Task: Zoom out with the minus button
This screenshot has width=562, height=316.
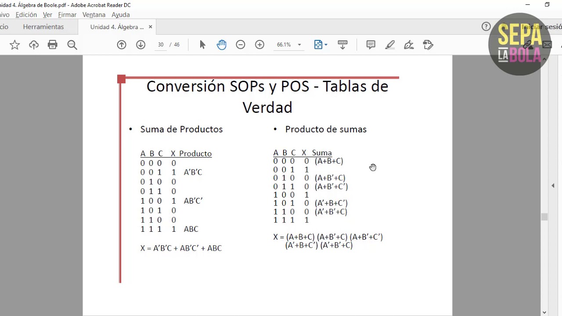Action: [x=241, y=45]
